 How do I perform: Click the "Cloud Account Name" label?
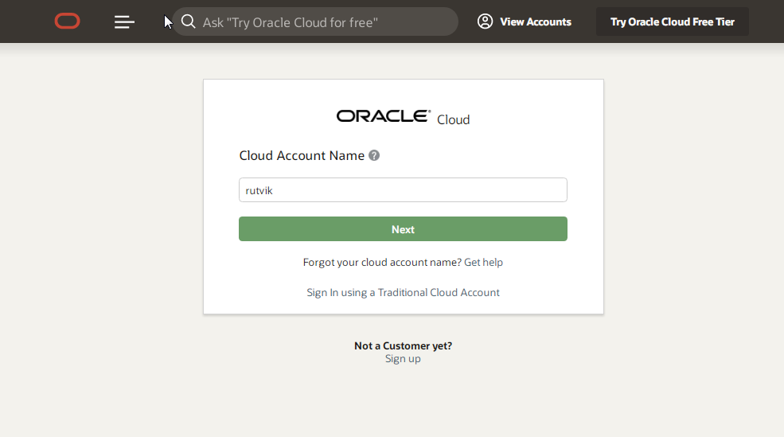coord(302,155)
